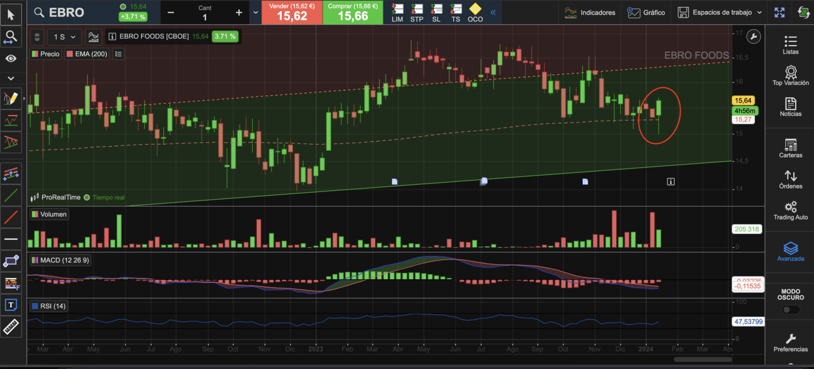Open the Órdenes orders panel
The image size is (814, 369).
click(791, 179)
